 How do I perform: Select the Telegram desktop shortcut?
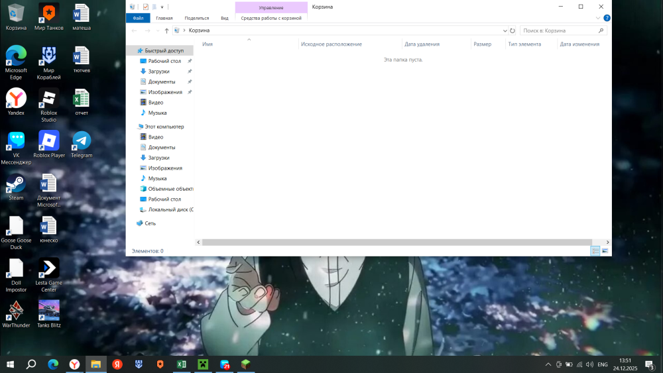pos(81,144)
